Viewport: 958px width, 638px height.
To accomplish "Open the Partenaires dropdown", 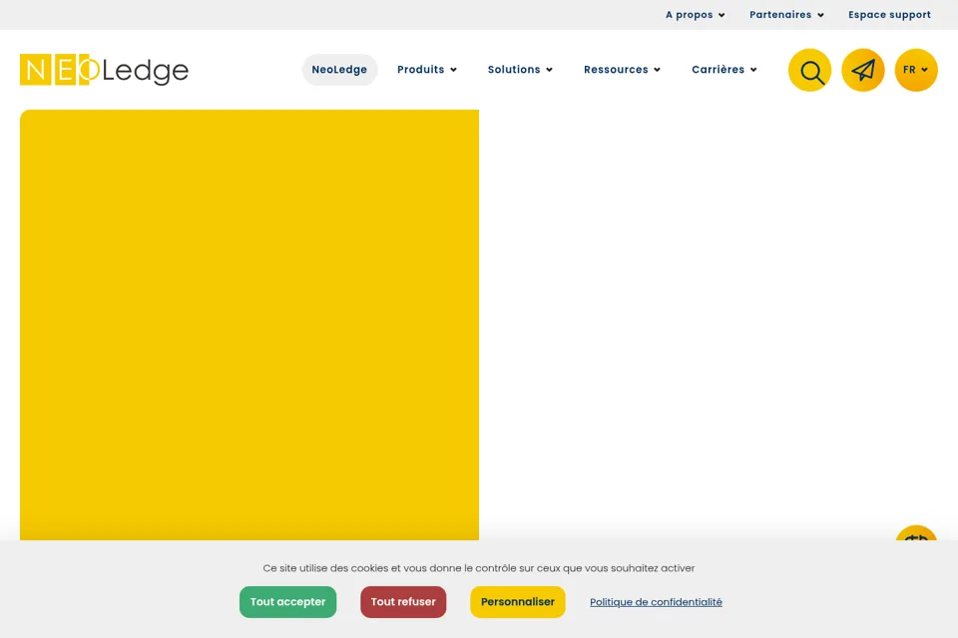I will [x=787, y=15].
